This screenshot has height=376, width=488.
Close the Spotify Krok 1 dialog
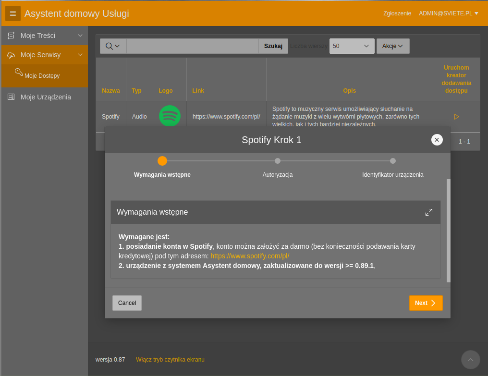click(437, 140)
